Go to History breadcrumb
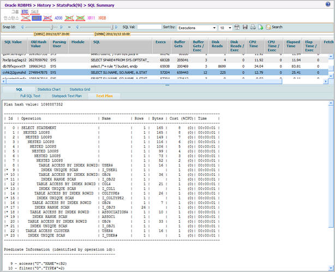 (x=44, y=5)
